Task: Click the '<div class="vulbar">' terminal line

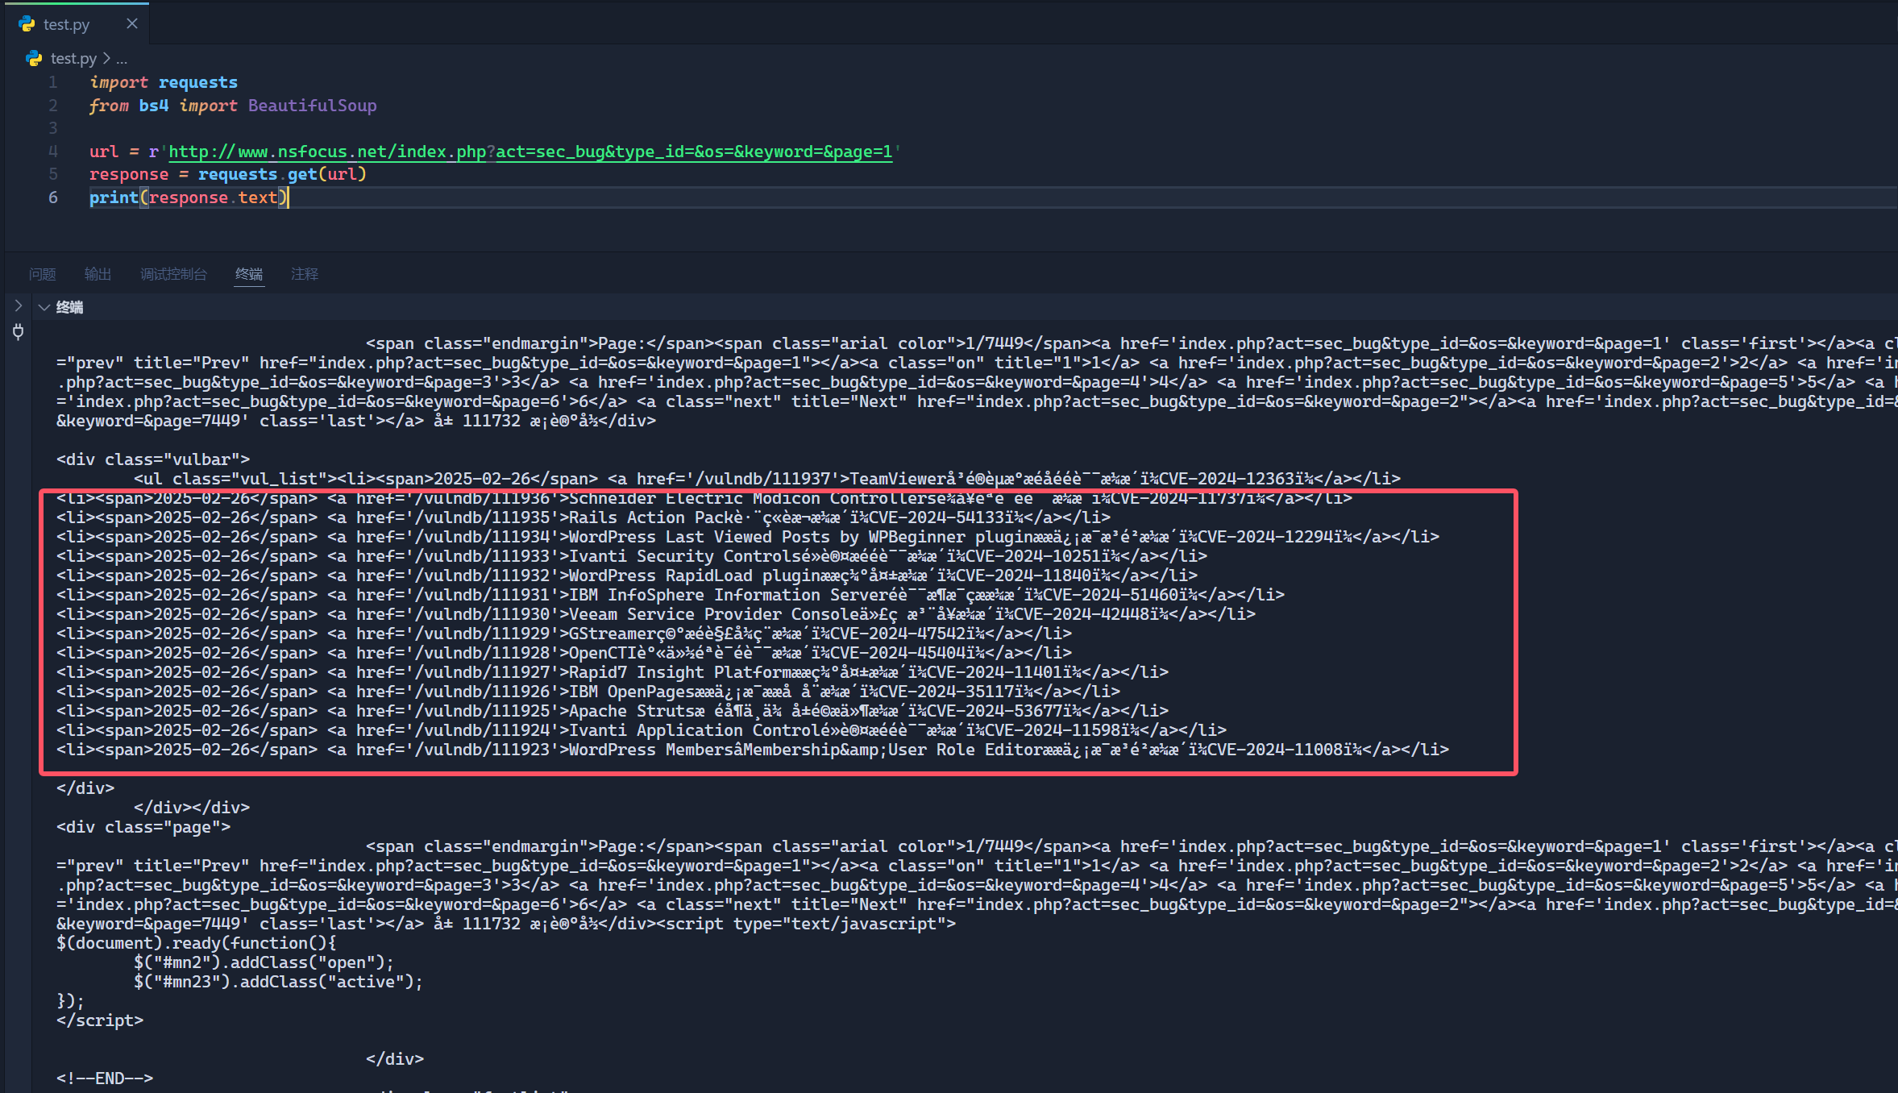Action: pos(153,459)
